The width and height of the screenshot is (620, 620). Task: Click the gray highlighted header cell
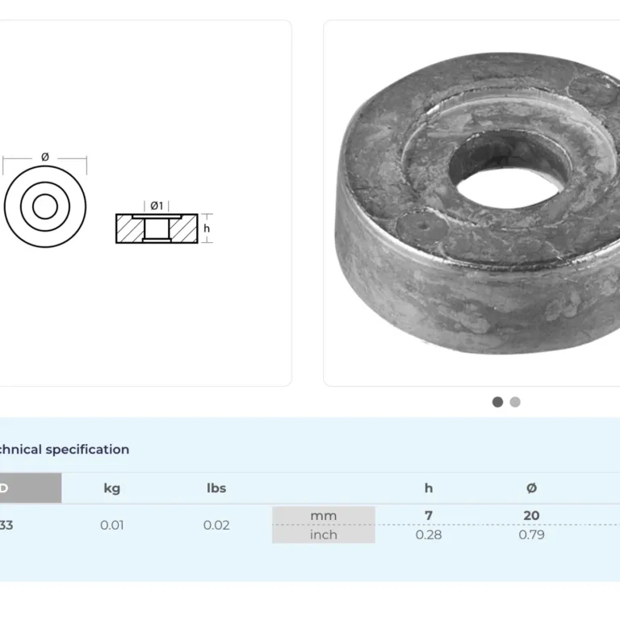coord(29,488)
